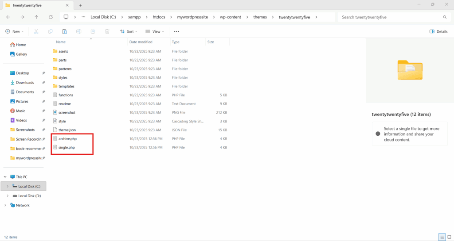The image size is (454, 241).
Task: Click the search magnifier icon
Action: pos(445,17)
